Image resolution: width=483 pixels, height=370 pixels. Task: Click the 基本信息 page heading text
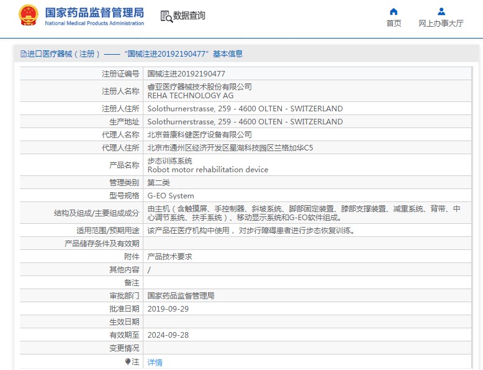[x=228, y=54]
